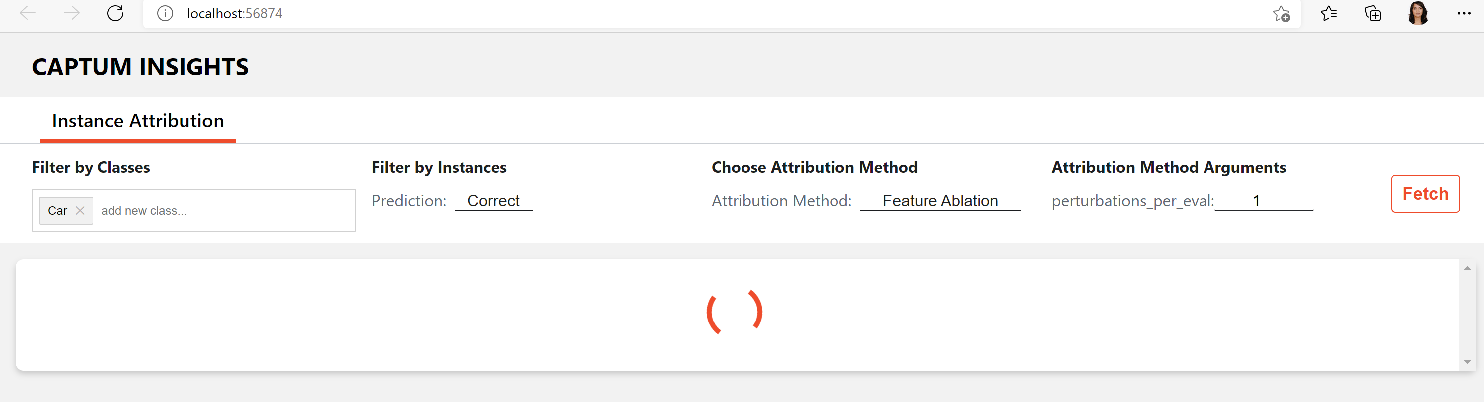Screen dimensions: 1484x402
Task: Open the Prediction dropdown showing Correct
Action: point(493,200)
